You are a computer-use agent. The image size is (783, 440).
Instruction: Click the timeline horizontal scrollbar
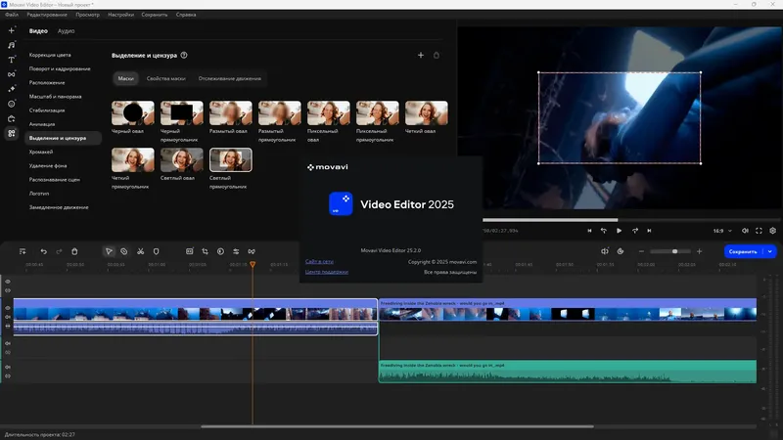[397, 426]
